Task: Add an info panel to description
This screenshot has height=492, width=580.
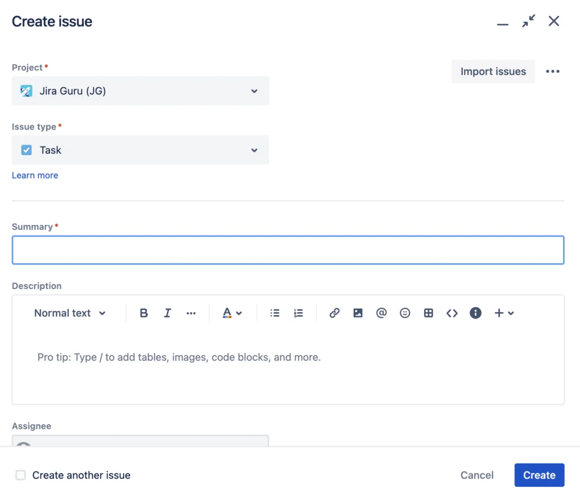Action: pos(475,313)
